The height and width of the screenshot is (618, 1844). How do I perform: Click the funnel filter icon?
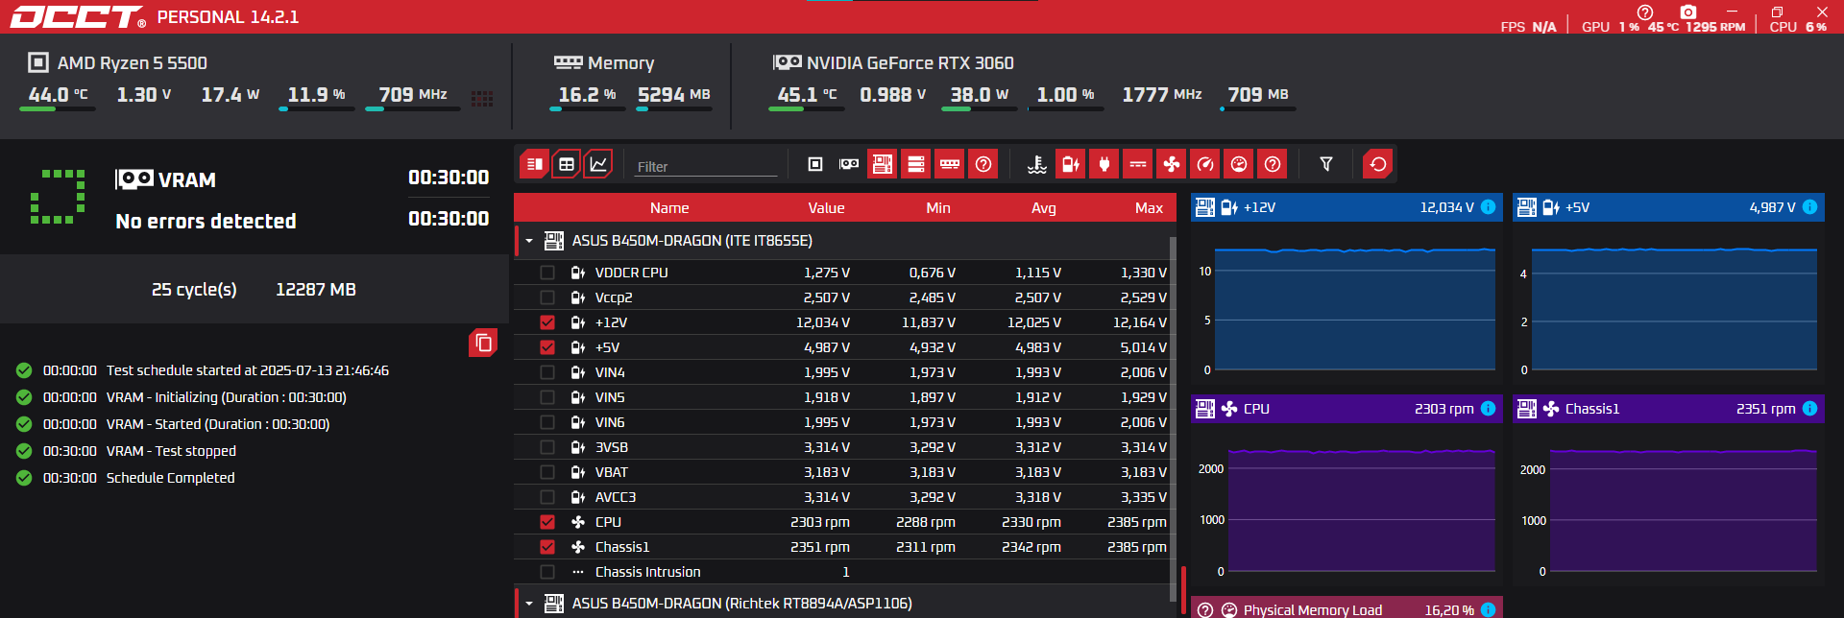coord(1326,164)
